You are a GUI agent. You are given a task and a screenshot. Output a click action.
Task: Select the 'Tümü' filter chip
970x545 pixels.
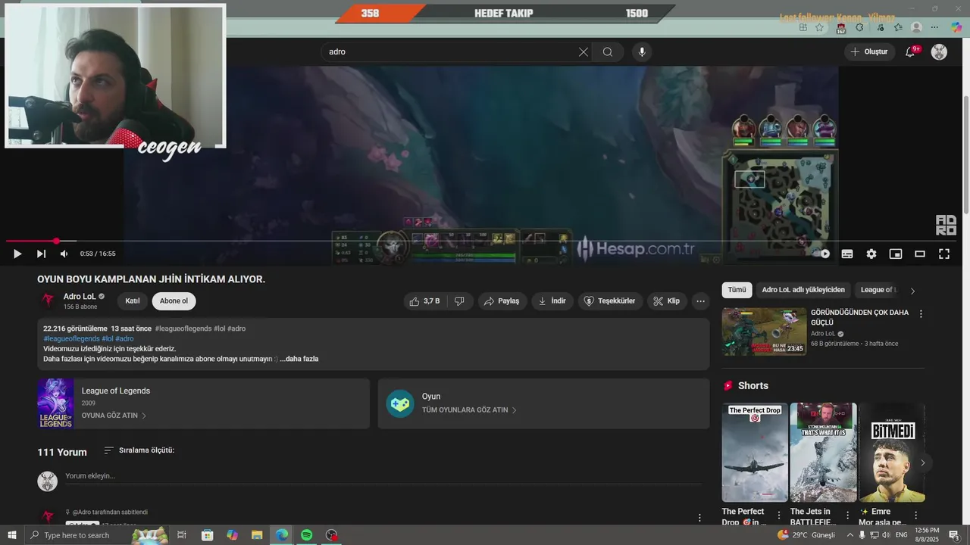pyautogui.click(x=737, y=290)
